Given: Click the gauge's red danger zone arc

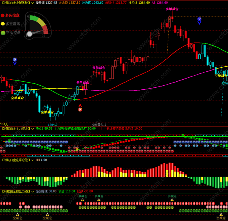Looking at the screenshot, I should (45, 29).
